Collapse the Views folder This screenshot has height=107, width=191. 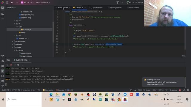12,47
